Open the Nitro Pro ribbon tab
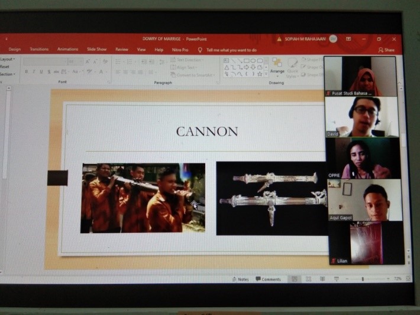The width and height of the screenshot is (420, 315). (x=180, y=50)
